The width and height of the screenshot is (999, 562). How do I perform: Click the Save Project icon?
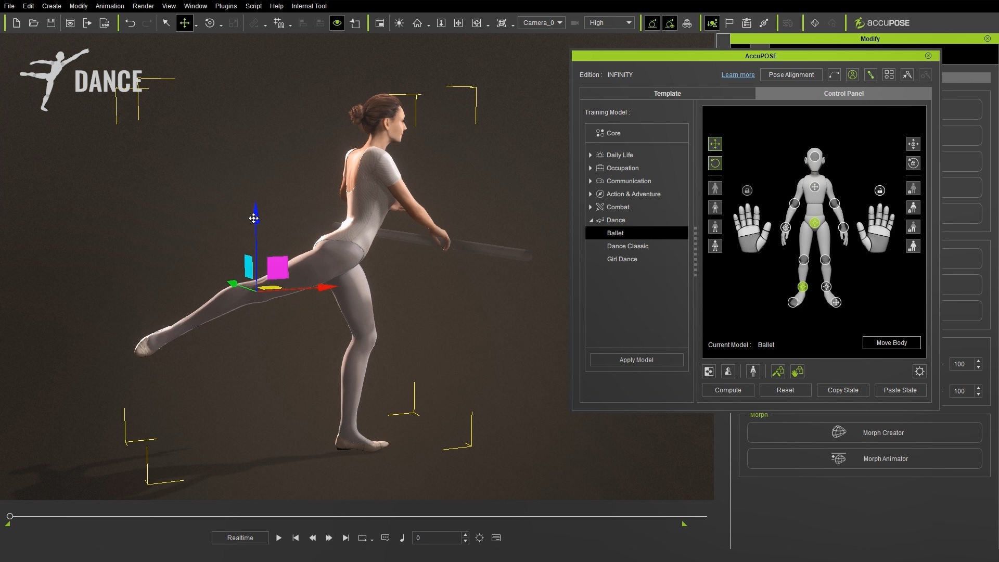point(50,23)
